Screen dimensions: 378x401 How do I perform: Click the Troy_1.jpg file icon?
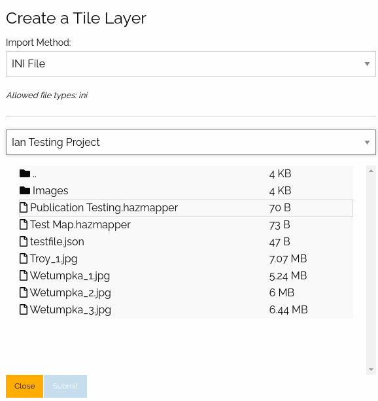[24, 258]
